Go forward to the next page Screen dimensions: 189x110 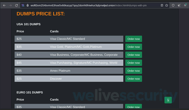click(x=11, y=5)
